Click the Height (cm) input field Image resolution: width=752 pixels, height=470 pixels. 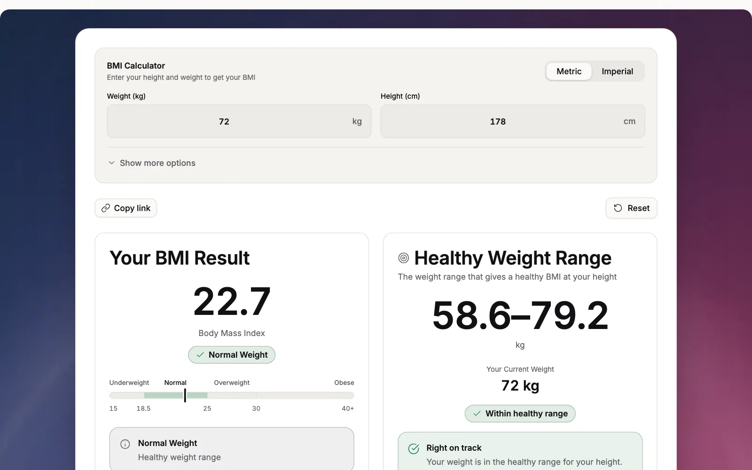[512, 121]
